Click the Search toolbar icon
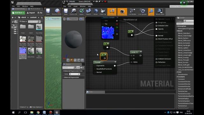204x115 pixels. coord(89,12)
